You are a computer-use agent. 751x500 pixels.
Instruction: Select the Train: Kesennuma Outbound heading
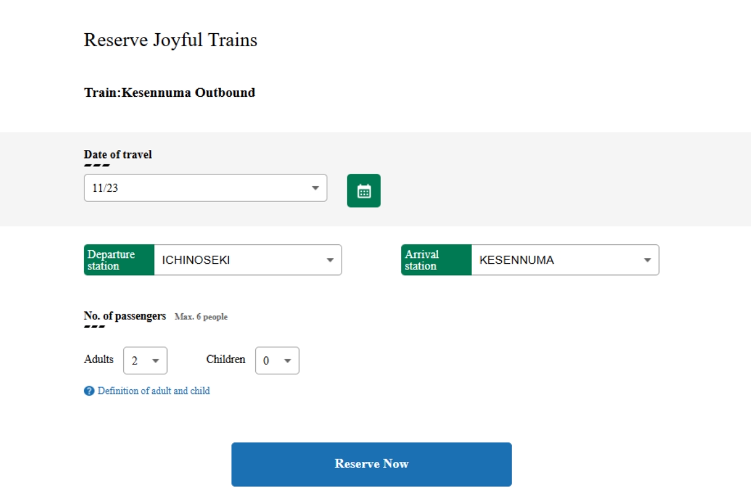[170, 92]
